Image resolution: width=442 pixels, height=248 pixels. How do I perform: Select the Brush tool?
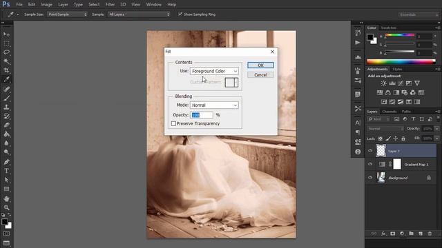point(6,98)
